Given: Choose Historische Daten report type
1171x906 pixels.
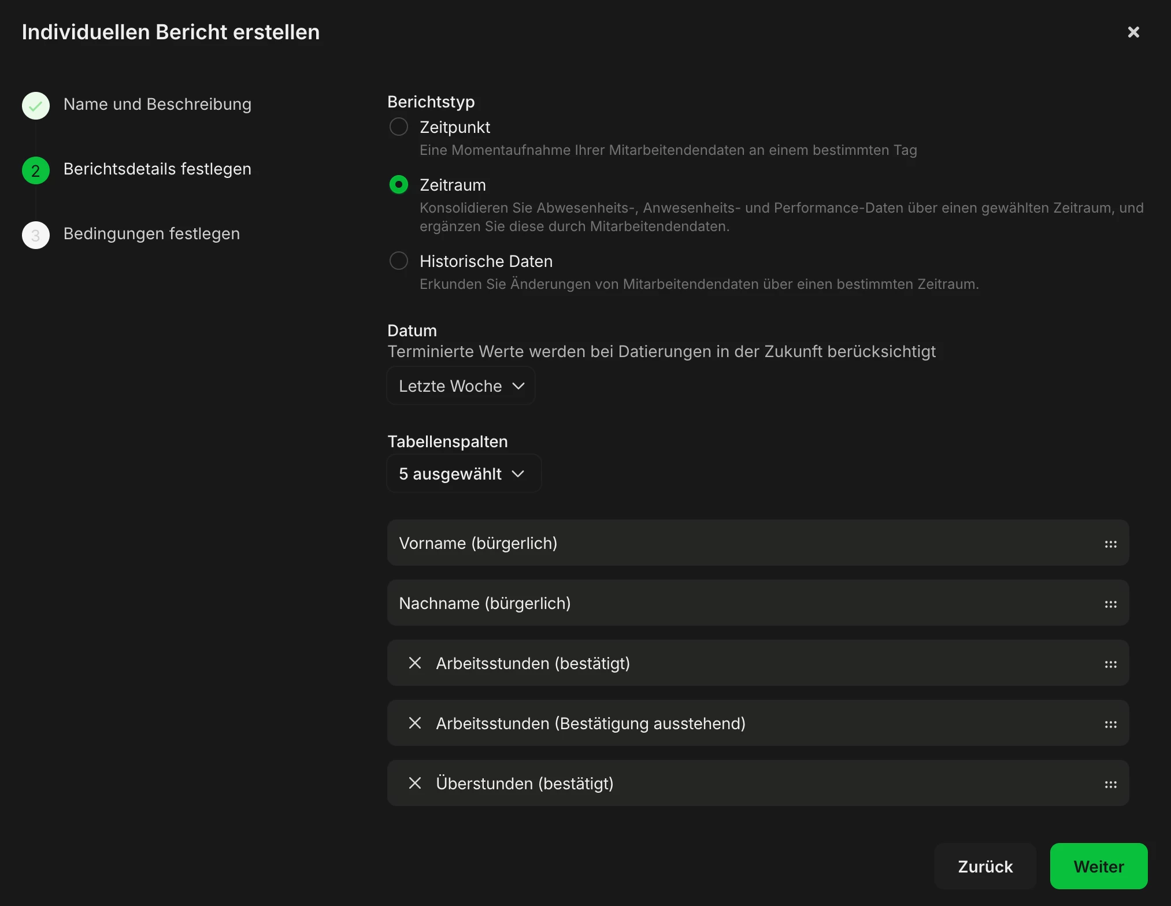Looking at the screenshot, I should point(399,261).
